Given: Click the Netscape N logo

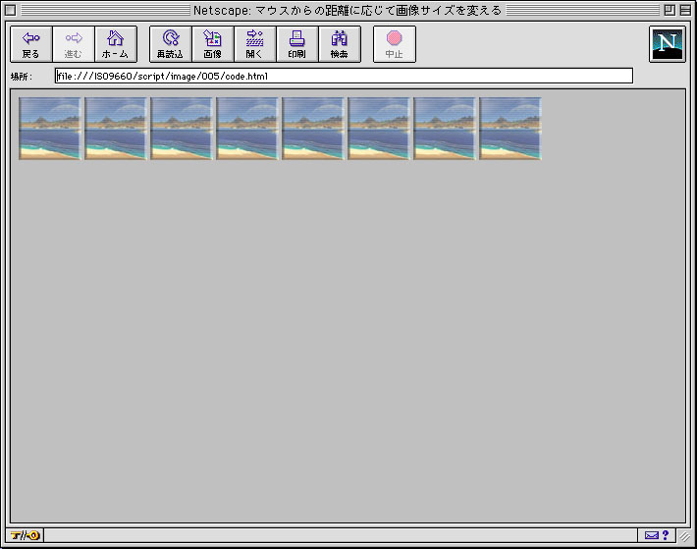Looking at the screenshot, I should tap(668, 44).
